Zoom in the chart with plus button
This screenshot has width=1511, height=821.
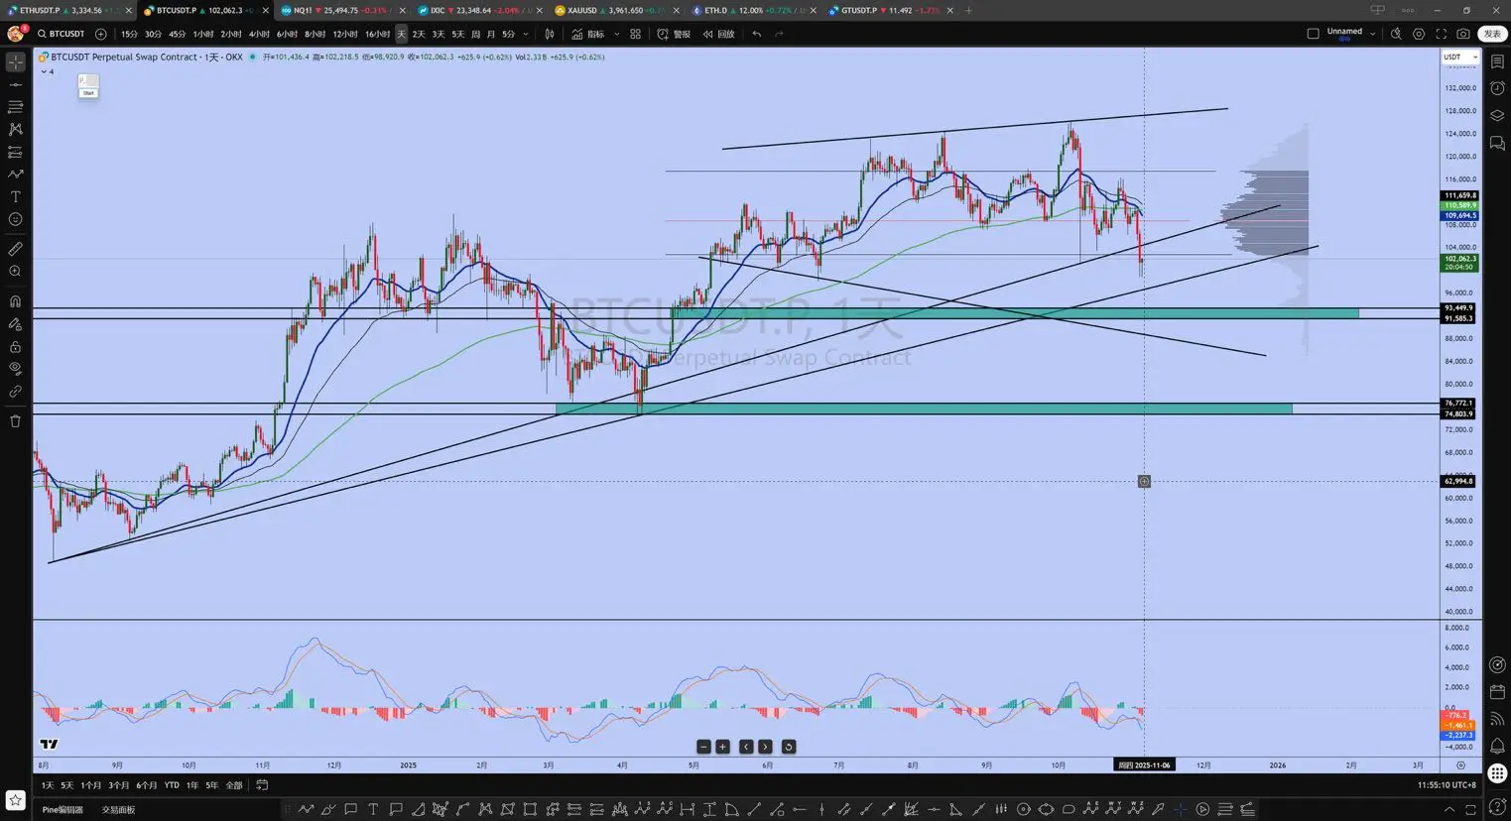(x=722, y=747)
